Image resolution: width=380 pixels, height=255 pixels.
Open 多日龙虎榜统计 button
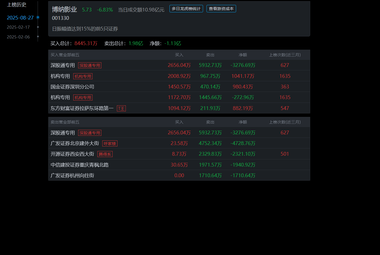click(186, 9)
